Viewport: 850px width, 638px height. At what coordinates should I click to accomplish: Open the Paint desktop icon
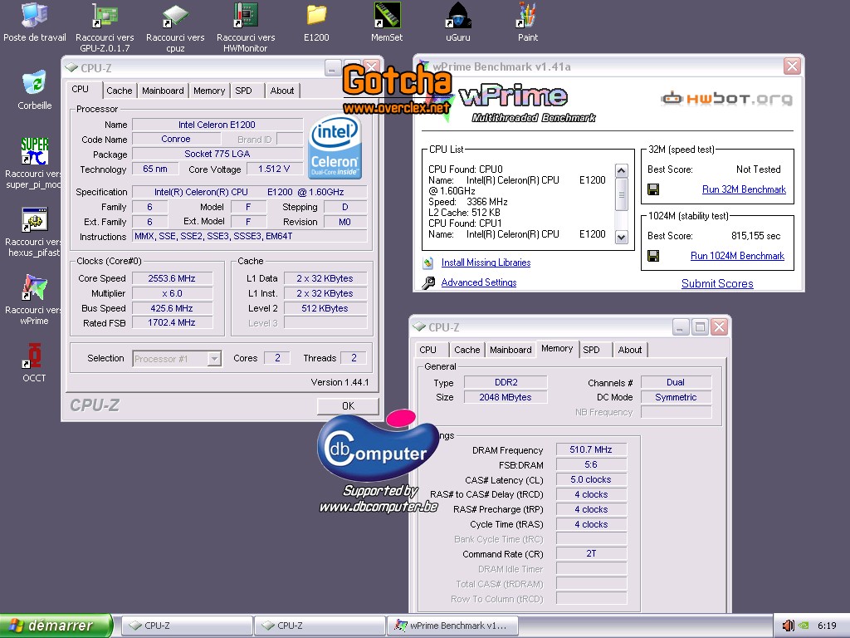tap(527, 15)
